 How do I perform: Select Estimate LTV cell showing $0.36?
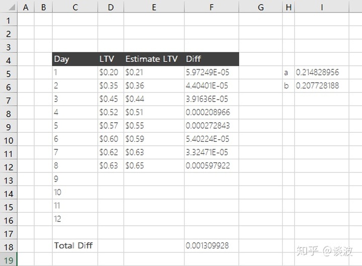point(154,86)
